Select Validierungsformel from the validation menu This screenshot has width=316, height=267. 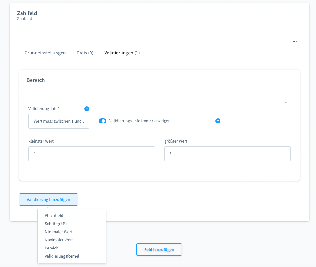click(x=62, y=256)
